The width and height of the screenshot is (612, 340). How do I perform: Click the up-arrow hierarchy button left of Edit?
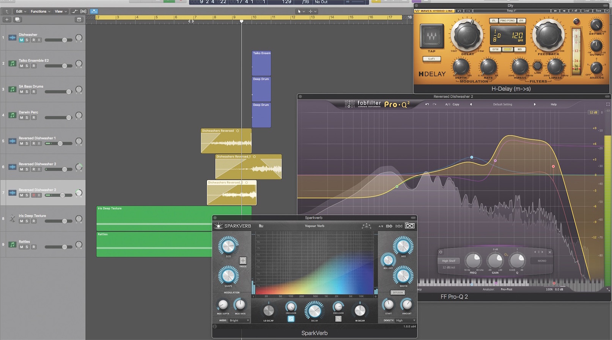pos(7,11)
